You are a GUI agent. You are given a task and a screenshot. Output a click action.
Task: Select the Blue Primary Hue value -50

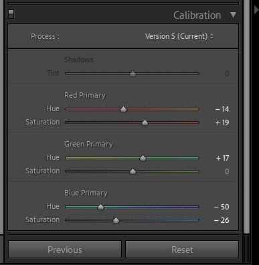tap(222, 207)
